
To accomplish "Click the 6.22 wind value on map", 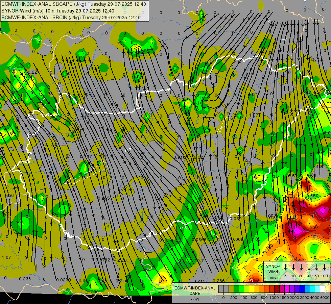I will pos(32,72).
